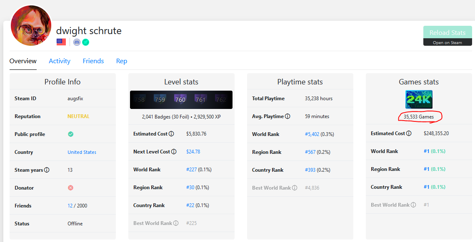
Task: Click the green Public profile checkmark
Action: pos(70,134)
